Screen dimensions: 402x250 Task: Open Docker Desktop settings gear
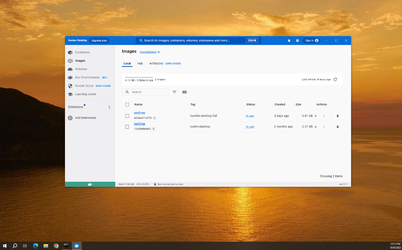pyautogui.click(x=297, y=40)
